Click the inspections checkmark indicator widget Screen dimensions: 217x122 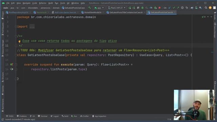click(203, 17)
